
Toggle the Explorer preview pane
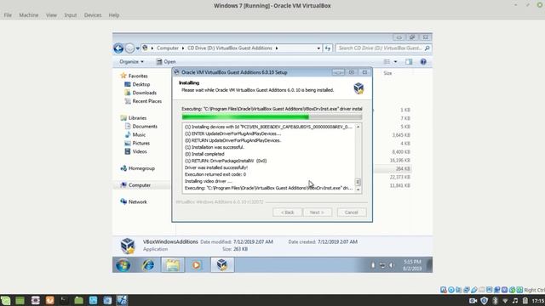409,62
